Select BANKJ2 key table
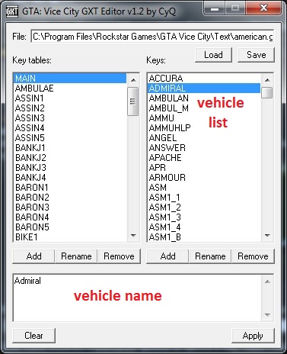Image resolution: width=287 pixels, height=354 pixels. [70, 157]
